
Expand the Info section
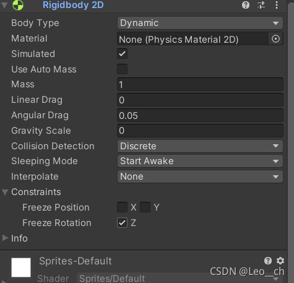(5, 238)
